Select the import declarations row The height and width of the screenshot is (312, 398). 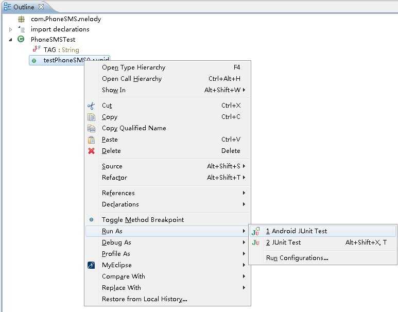coord(60,29)
